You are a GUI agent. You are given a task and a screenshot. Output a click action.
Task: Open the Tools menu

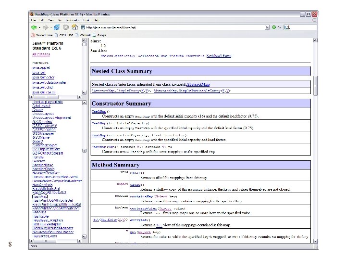[86, 21]
